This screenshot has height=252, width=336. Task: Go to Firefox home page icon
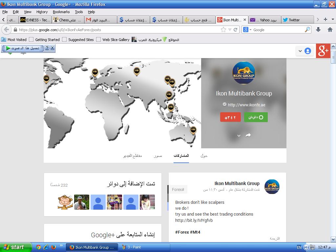click(x=330, y=30)
